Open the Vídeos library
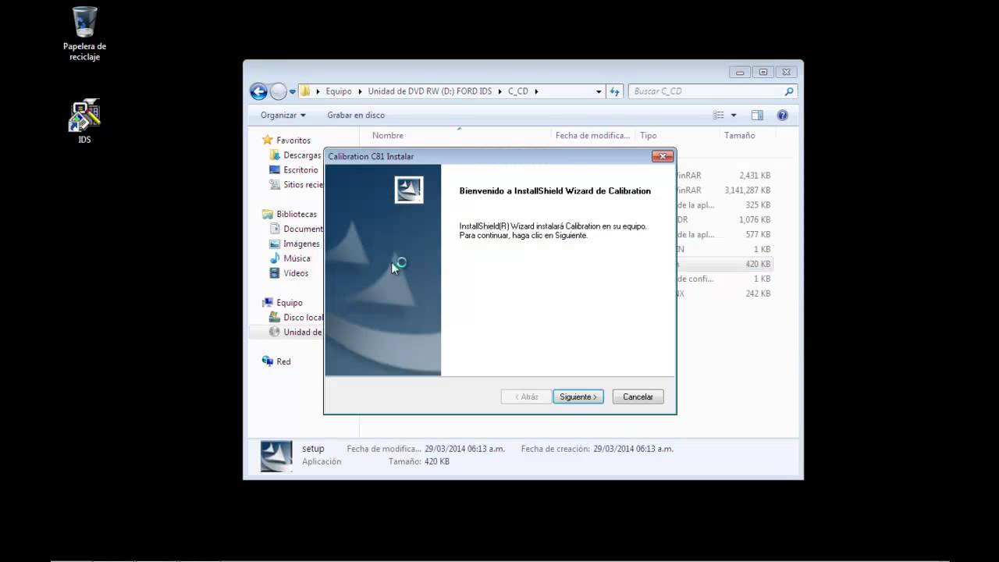Screen dimensions: 999x562 tap(296, 273)
